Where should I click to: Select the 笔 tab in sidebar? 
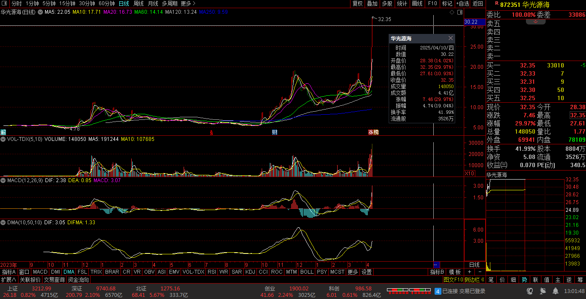pos(491,280)
